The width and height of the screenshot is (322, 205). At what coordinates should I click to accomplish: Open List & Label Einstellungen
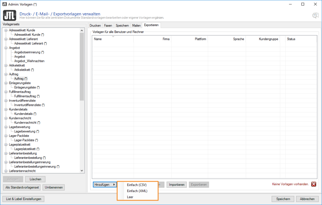pos(24,199)
